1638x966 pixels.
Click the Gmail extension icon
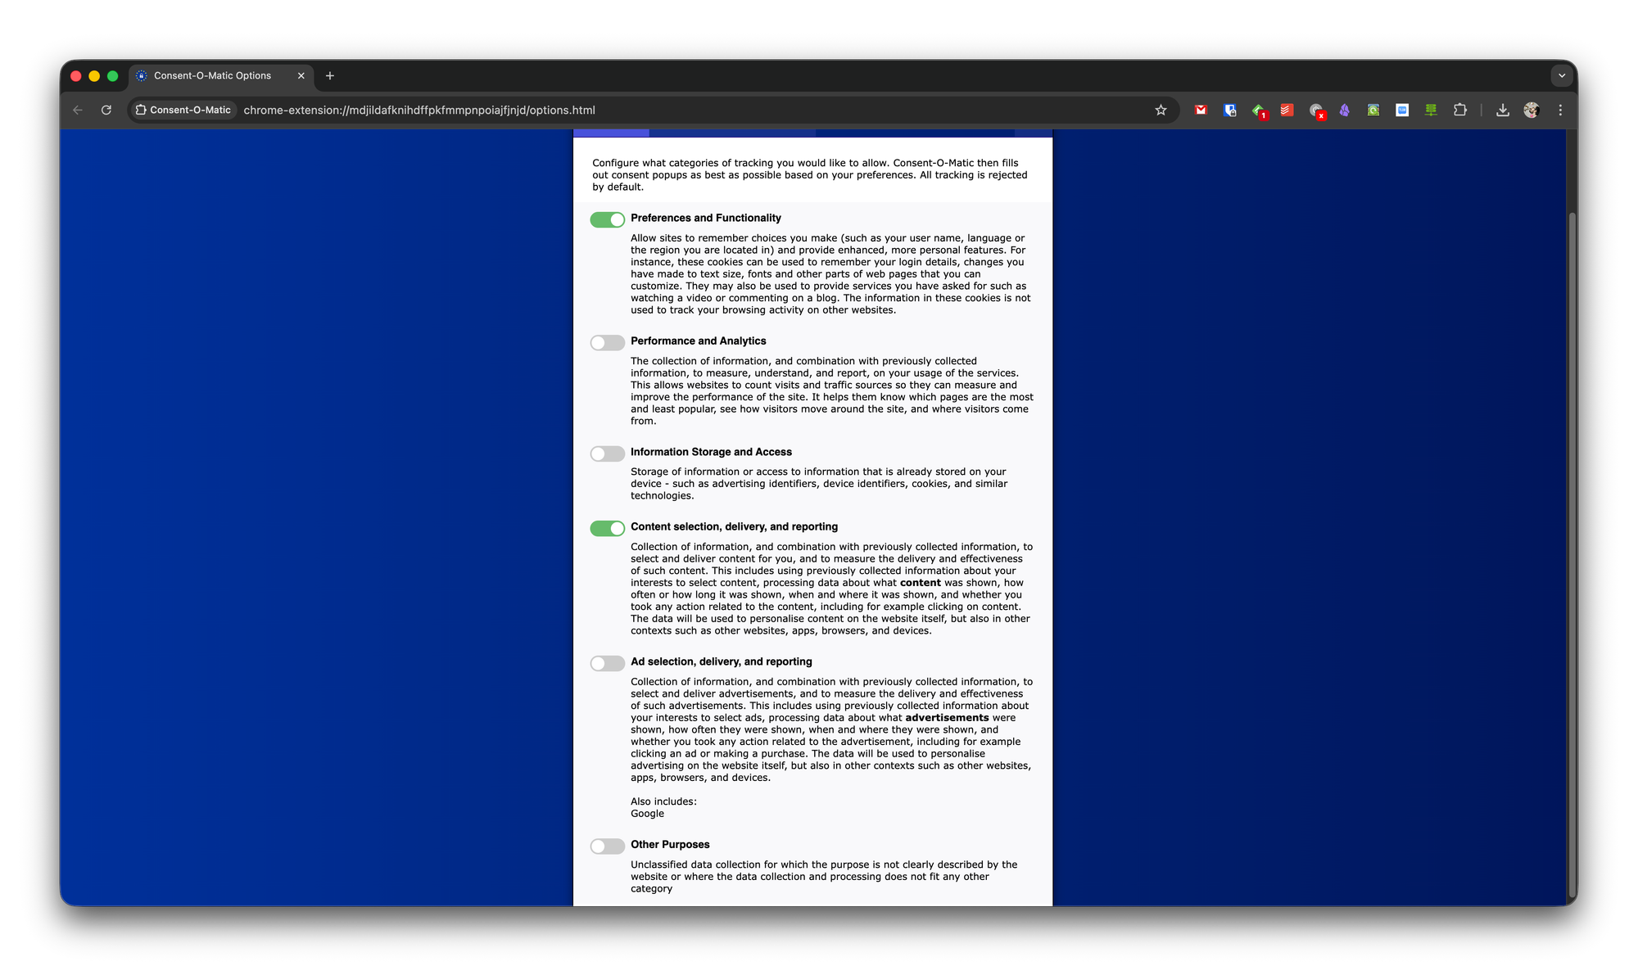click(1201, 110)
